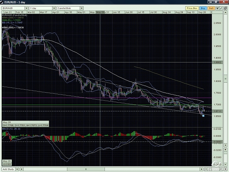Click the EUR/AUD symbol field

(x=13, y=8)
